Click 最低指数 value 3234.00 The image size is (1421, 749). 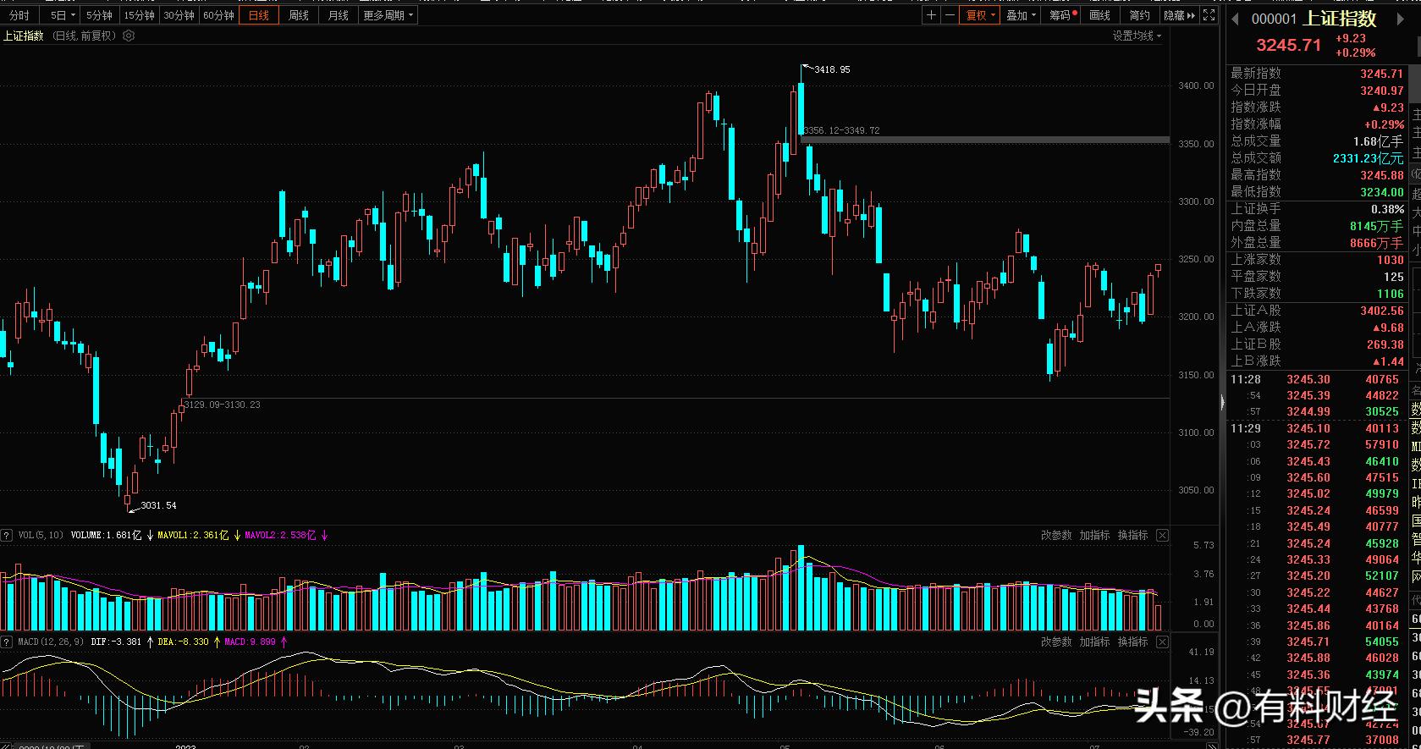[1382, 192]
